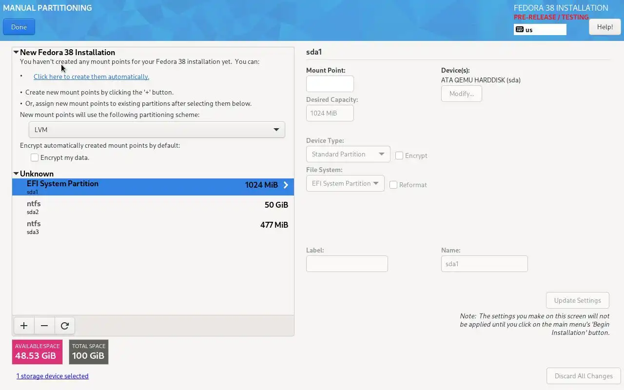The height and width of the screenshot is (390, 624).
Task: Click the link to create mount points automatically
Action: [91, 77]
